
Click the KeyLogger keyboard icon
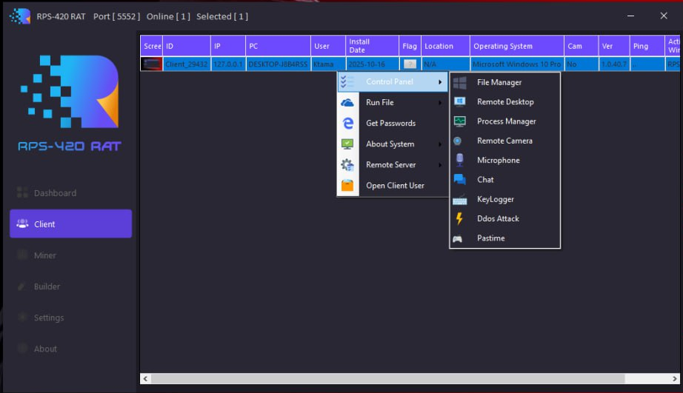click(459, 200)
